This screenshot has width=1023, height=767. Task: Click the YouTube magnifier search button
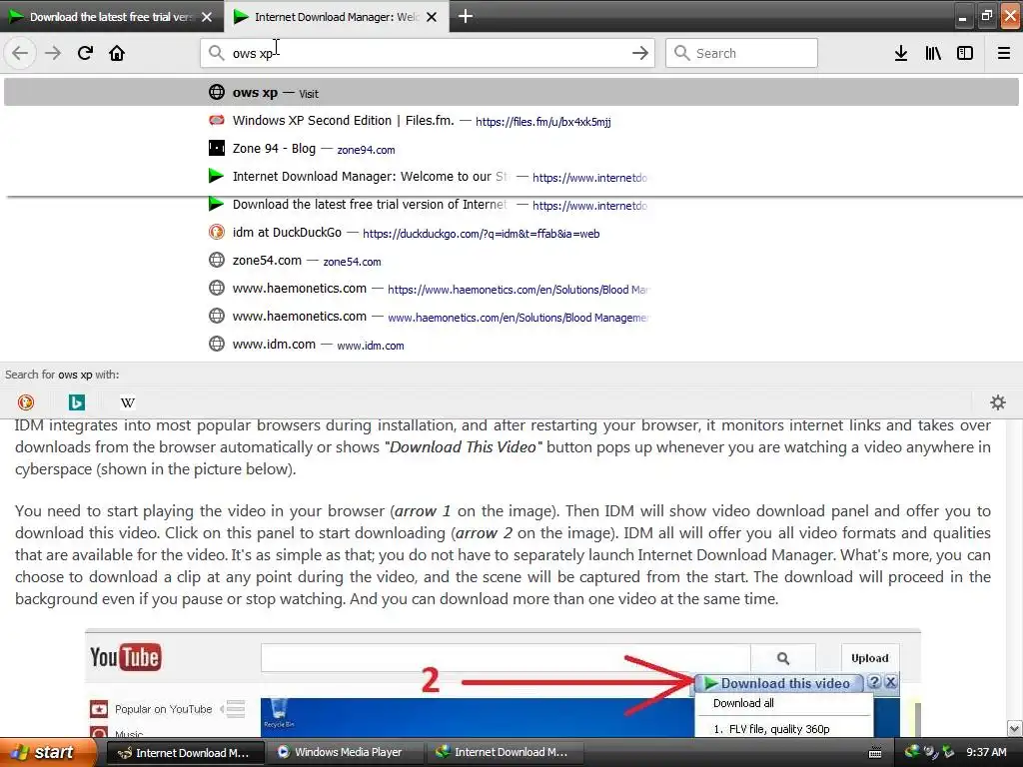pyautogui.click(x=783, y=658)
